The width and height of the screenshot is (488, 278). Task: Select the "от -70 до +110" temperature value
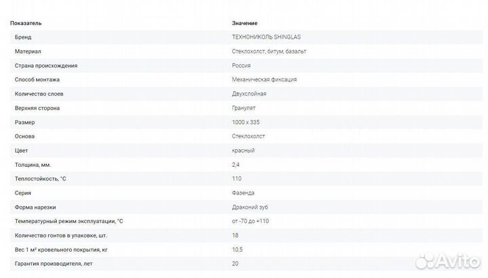pos(252,221)
